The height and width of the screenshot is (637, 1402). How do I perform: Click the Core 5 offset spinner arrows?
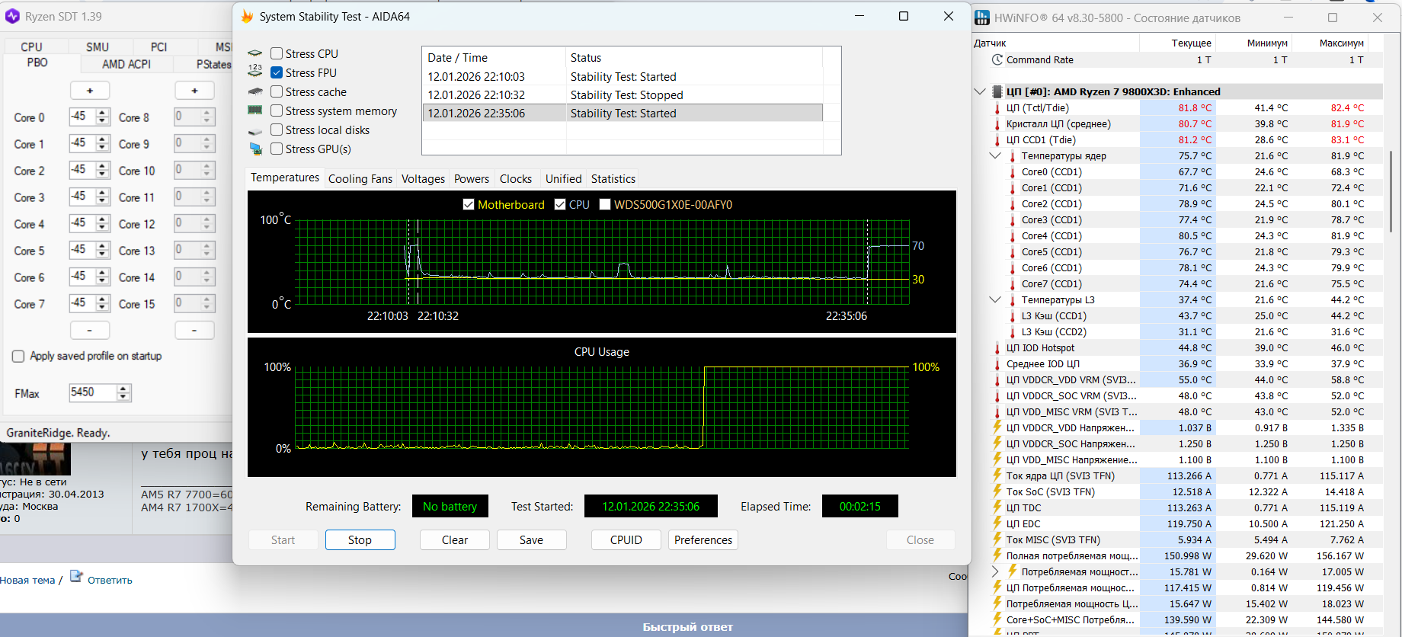tap(103, 251)
